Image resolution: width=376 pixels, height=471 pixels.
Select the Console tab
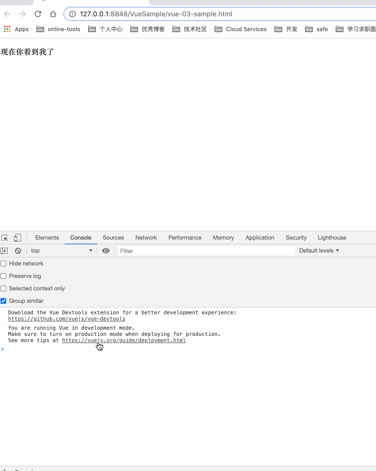81,238
